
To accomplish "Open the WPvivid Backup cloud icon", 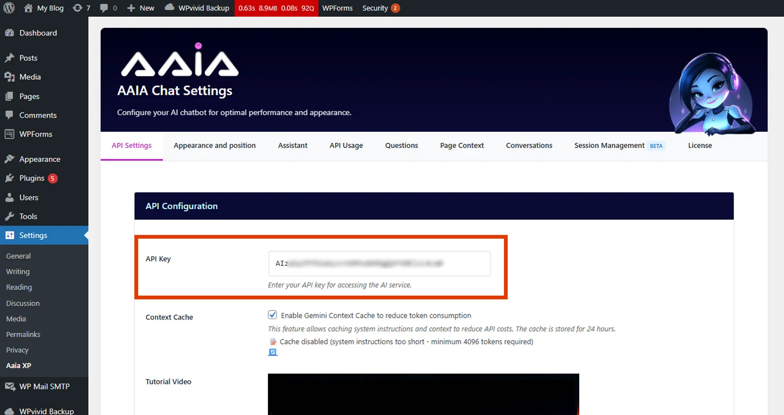I will (169, 8).
